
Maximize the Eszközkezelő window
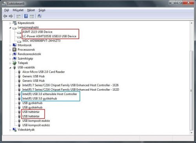(179, 3)
